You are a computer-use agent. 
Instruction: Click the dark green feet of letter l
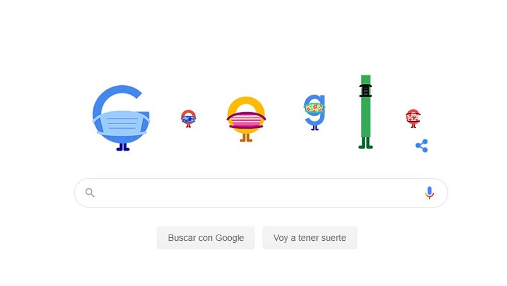coord(366,143)
